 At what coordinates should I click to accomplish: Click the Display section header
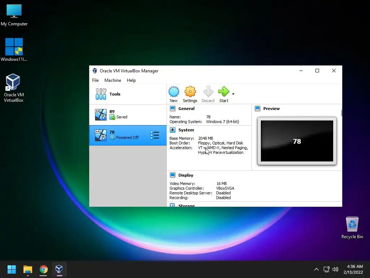click(186, 175)
